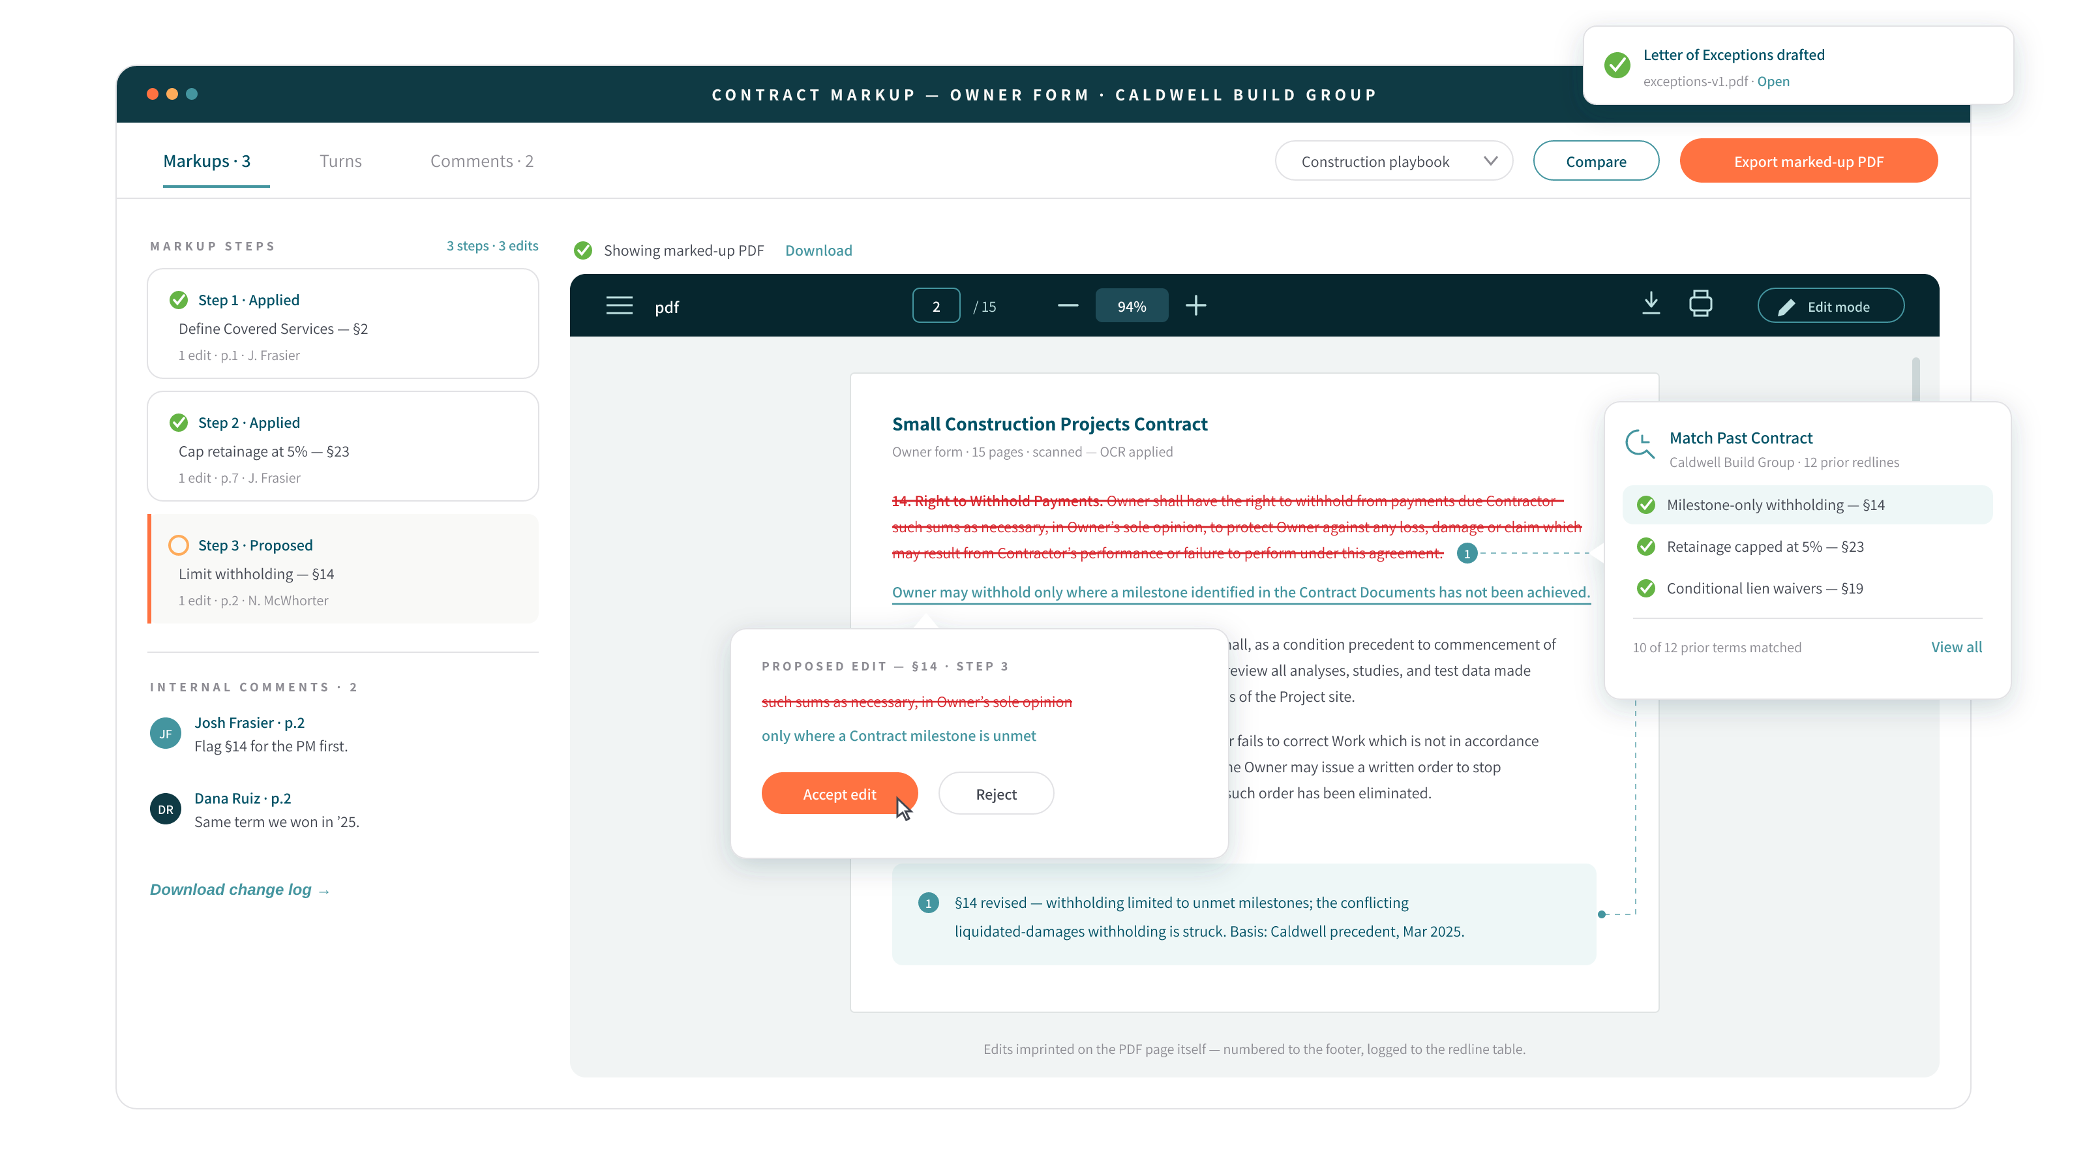Viewport: 2087px width, 1174px height.
Task: Click the struck-through §14 Right to Withhold paragraph
Action: coord(1237,526)
